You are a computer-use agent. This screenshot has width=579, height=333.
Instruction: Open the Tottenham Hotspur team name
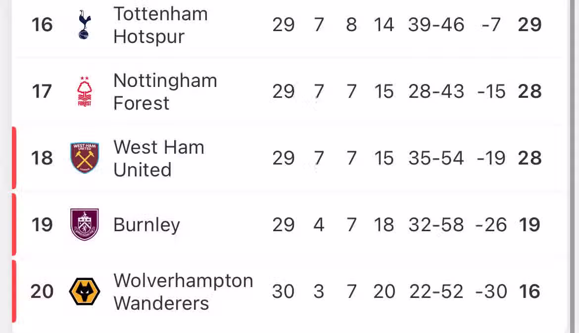pos(160,25)
